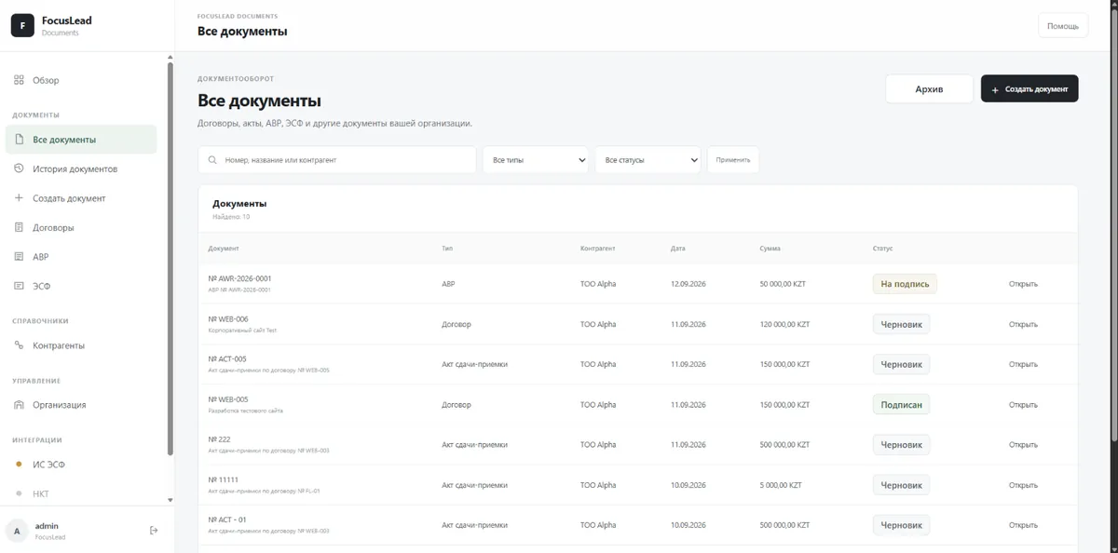Apply filters with the Применить button
1118x553 pixels.
click(733, 160)
